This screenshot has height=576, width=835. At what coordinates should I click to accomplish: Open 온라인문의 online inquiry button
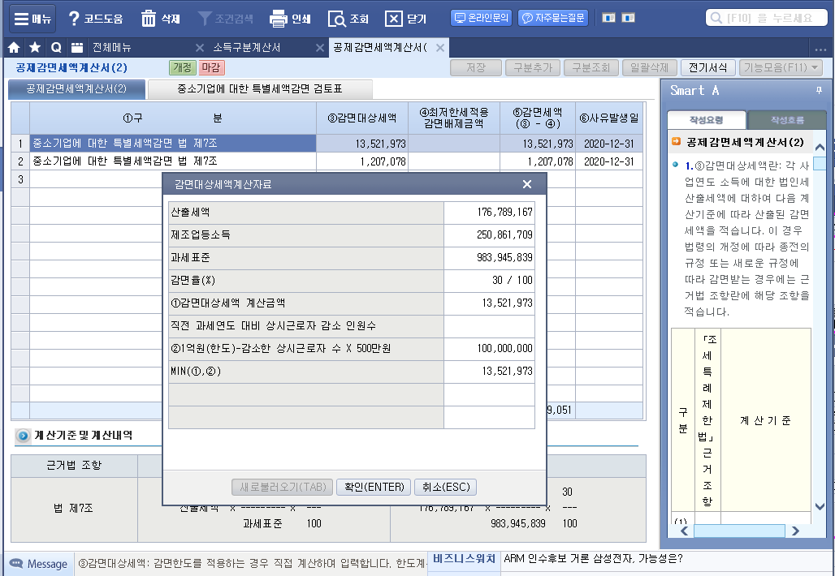(x=482, y=18)
